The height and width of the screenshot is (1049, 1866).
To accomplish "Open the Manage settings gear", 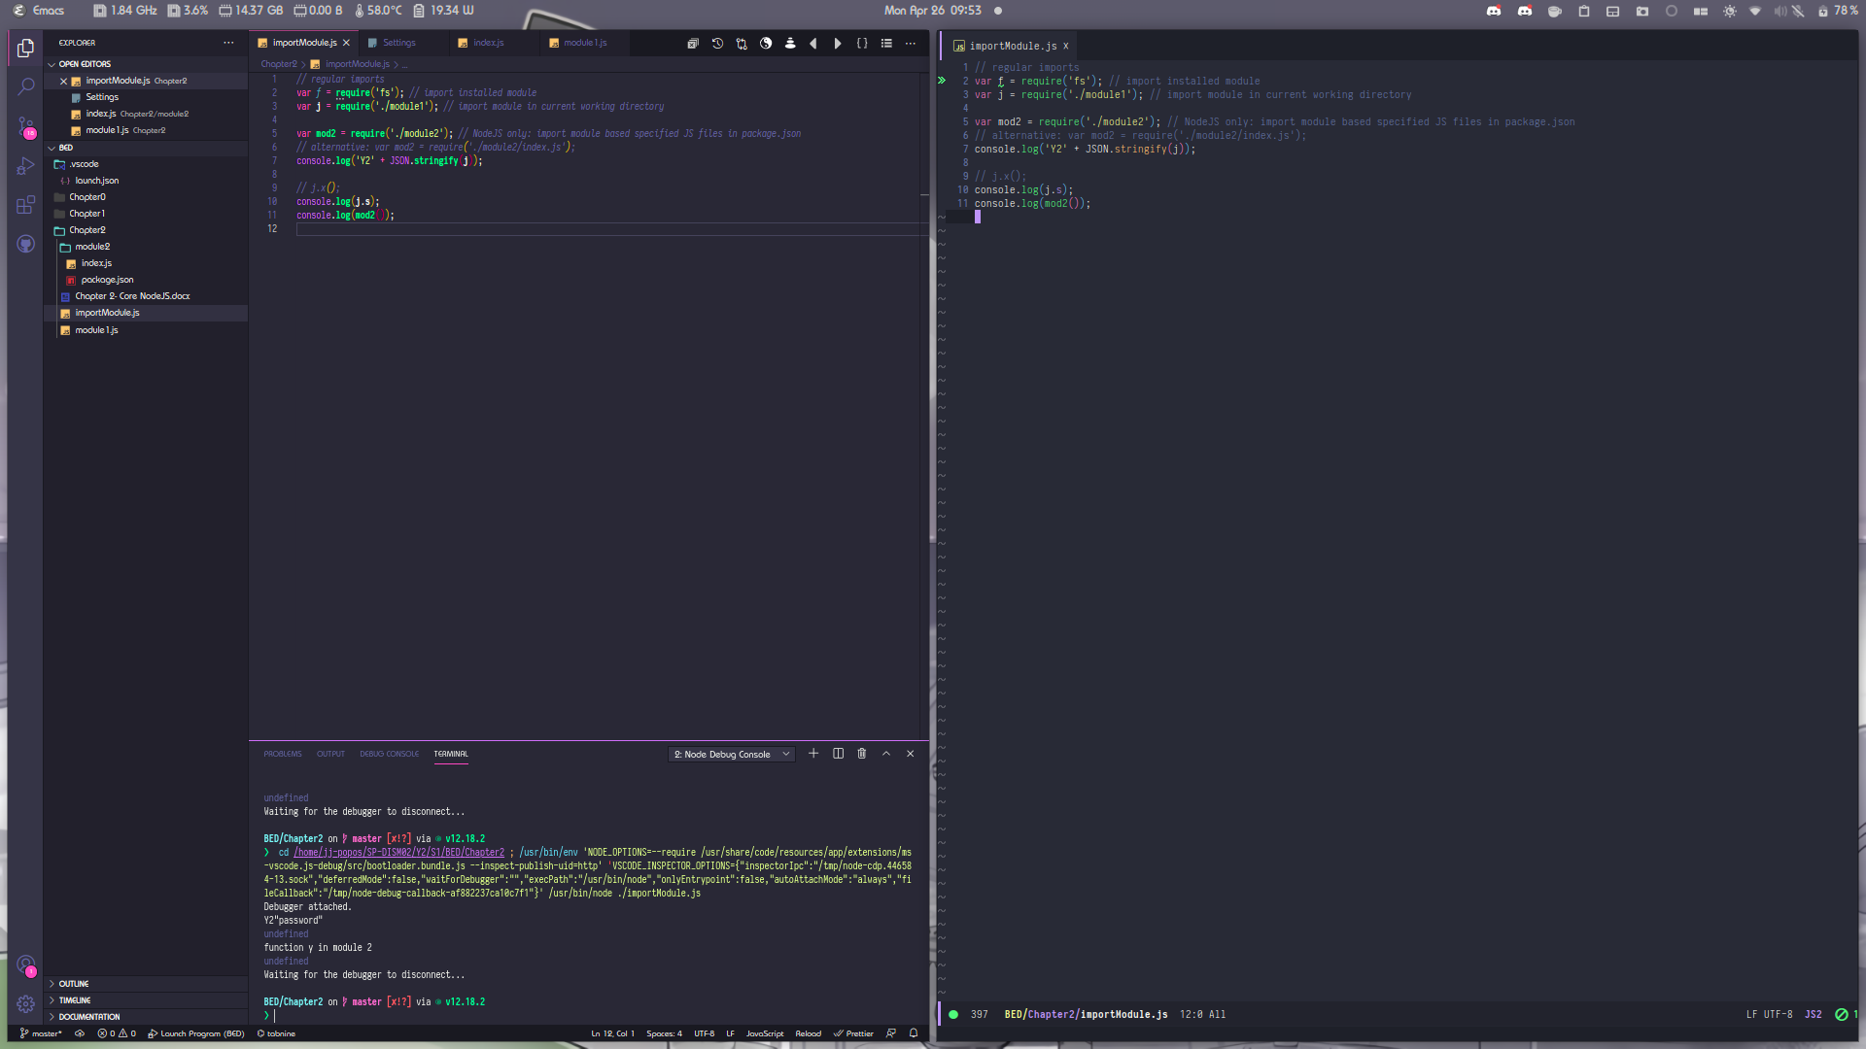I will [x=25, y=1004].
